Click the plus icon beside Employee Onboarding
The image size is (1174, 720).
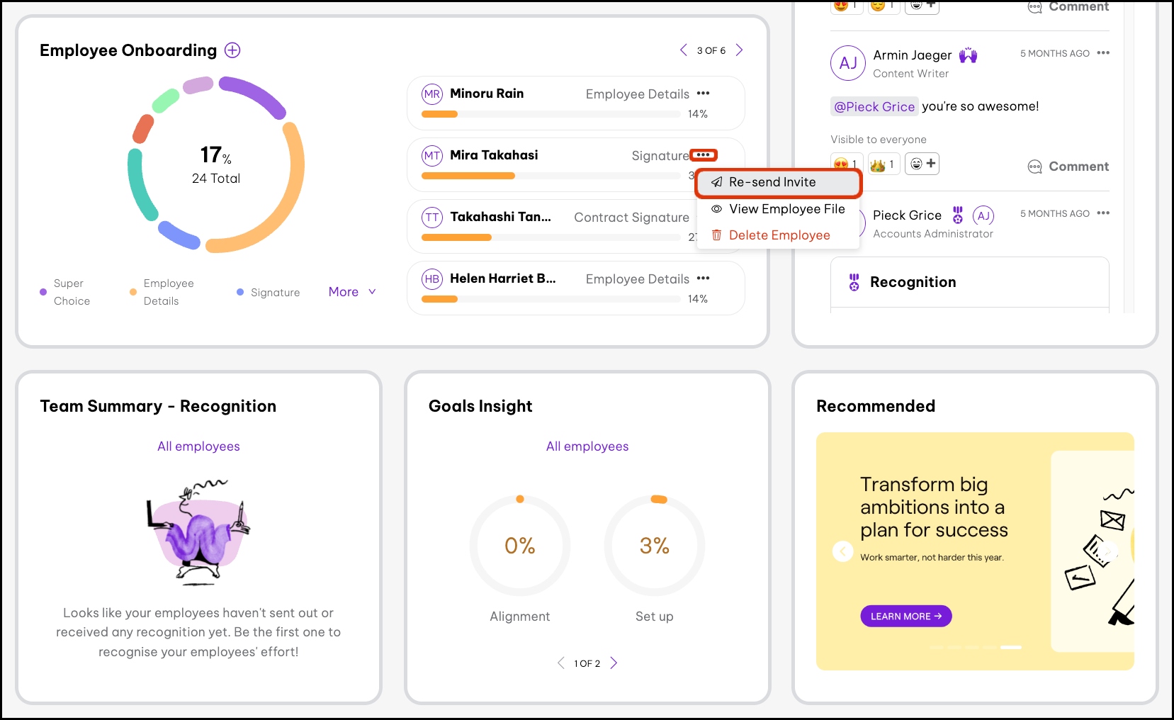232,50
